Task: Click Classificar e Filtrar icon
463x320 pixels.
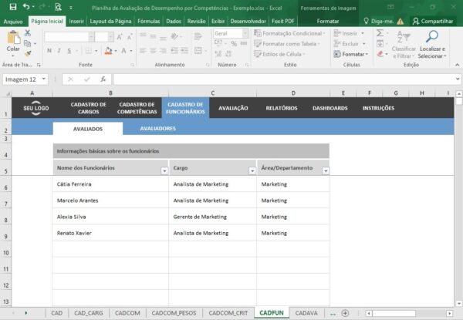Action: coord(404,36)
